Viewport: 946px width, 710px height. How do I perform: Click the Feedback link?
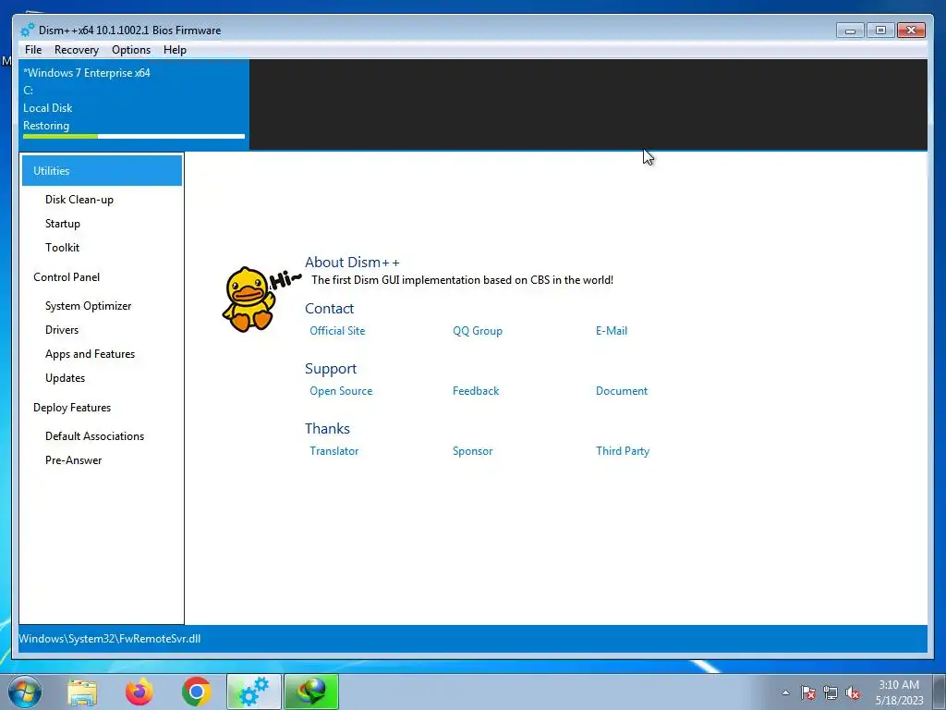pos(476,391)
